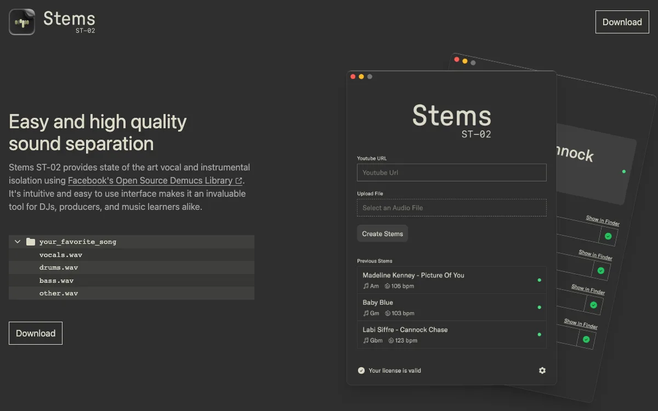Click the Stems ST-02 site title
The image size is (658, 411).
[69, 21]
